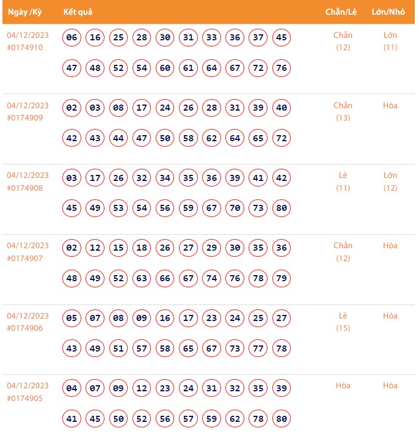Image resolution: width=419 pixels, height=439 pixels.
Task: Click the Lớn/Nhỏ column header
Action: pyautogui.click(x=388, y=12)
